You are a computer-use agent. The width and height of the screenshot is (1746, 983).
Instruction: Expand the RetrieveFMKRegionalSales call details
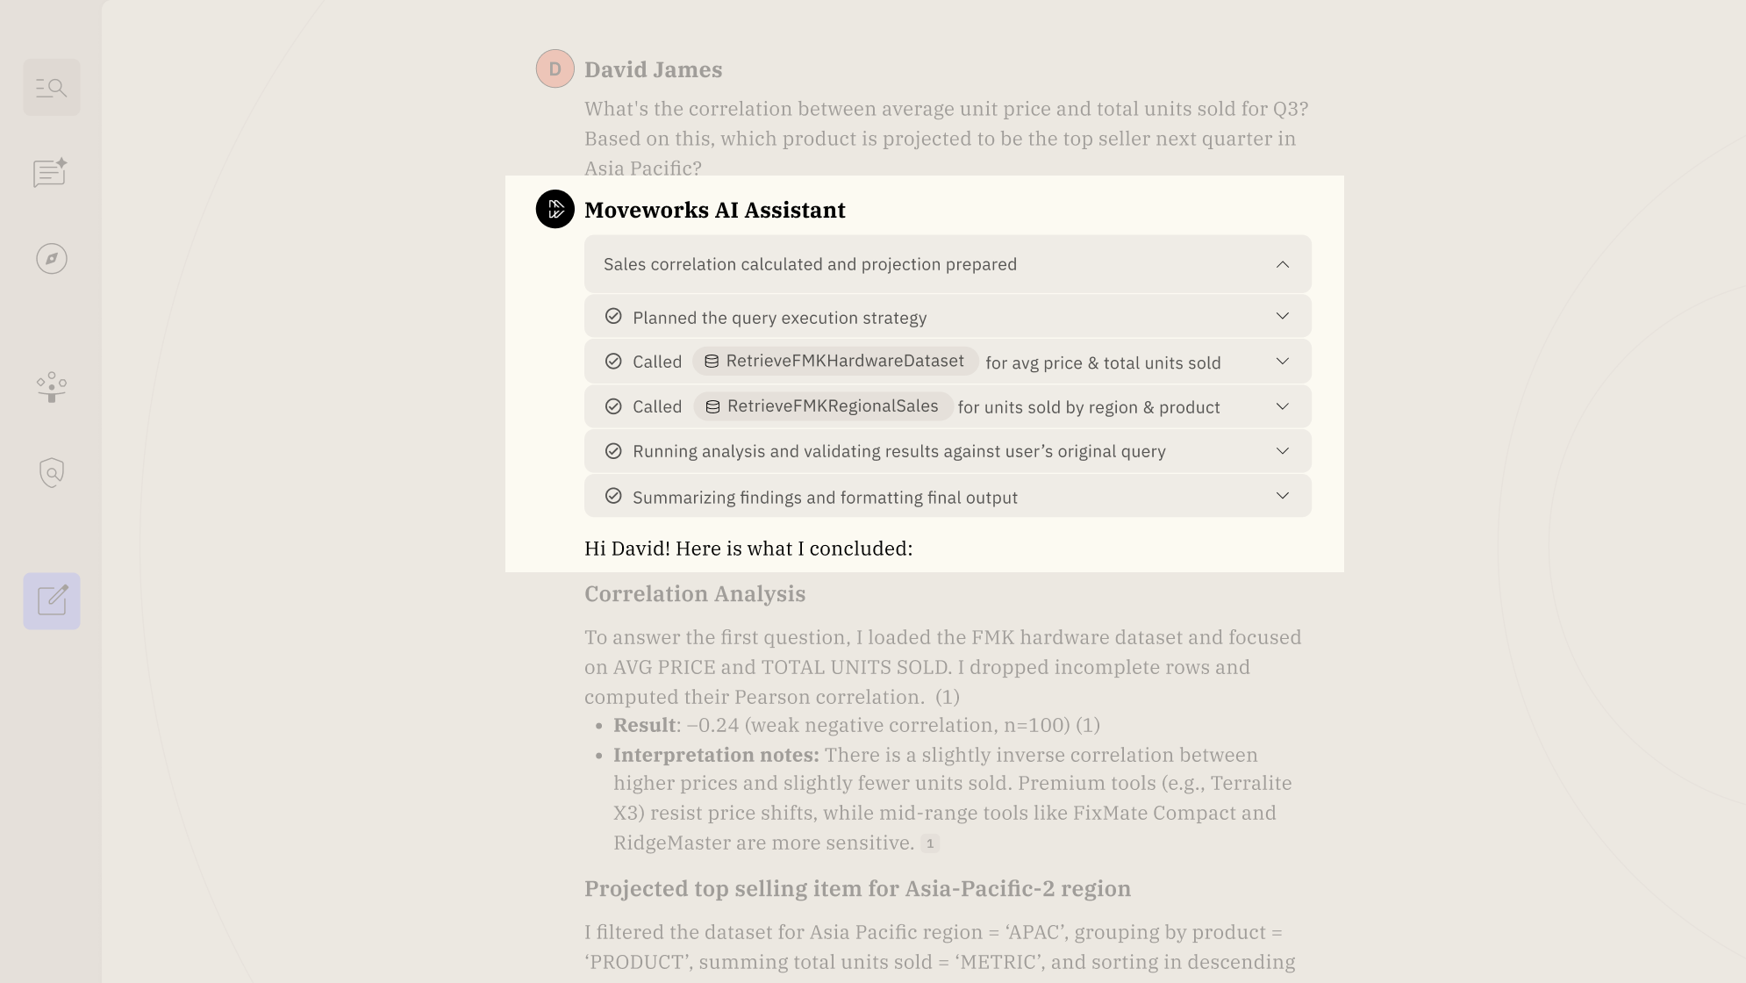click(1283, 406)
